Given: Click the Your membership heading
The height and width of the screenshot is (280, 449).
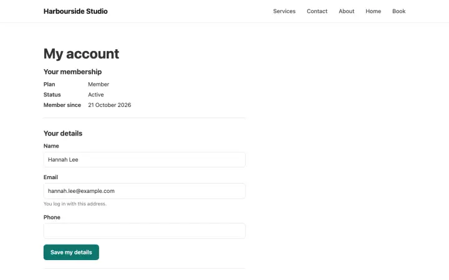Looking at the screenshot, I should pyautogui.click(x=72, y=72).
